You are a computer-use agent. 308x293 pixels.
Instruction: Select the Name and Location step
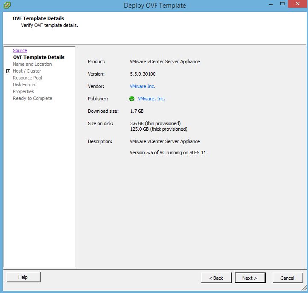(x=32, y=64)
